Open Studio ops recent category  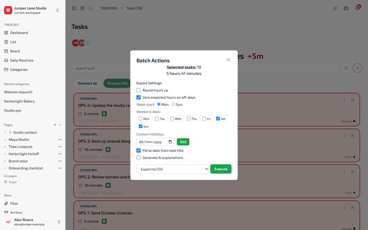pyautogui.click(x=13, y=110)
